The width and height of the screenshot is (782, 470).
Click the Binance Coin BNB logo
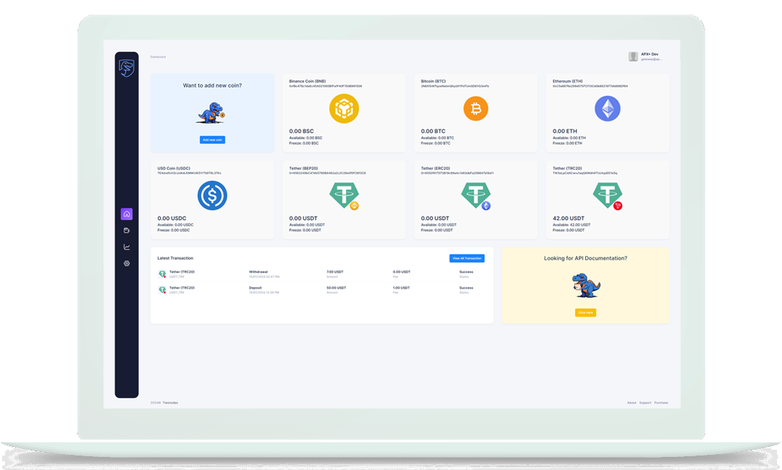(x=344, y=108)
